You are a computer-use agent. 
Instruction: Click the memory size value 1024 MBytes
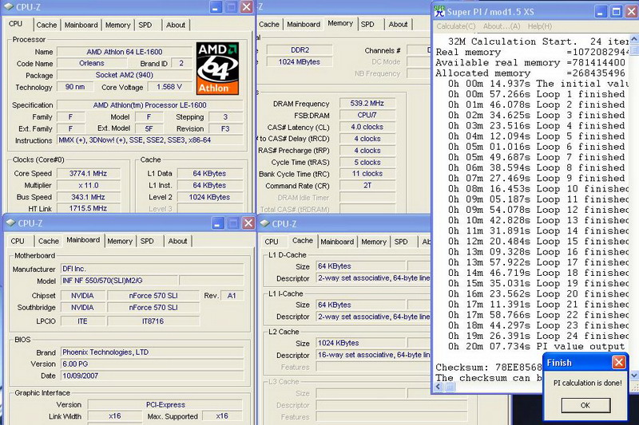(x=300, y=62)
